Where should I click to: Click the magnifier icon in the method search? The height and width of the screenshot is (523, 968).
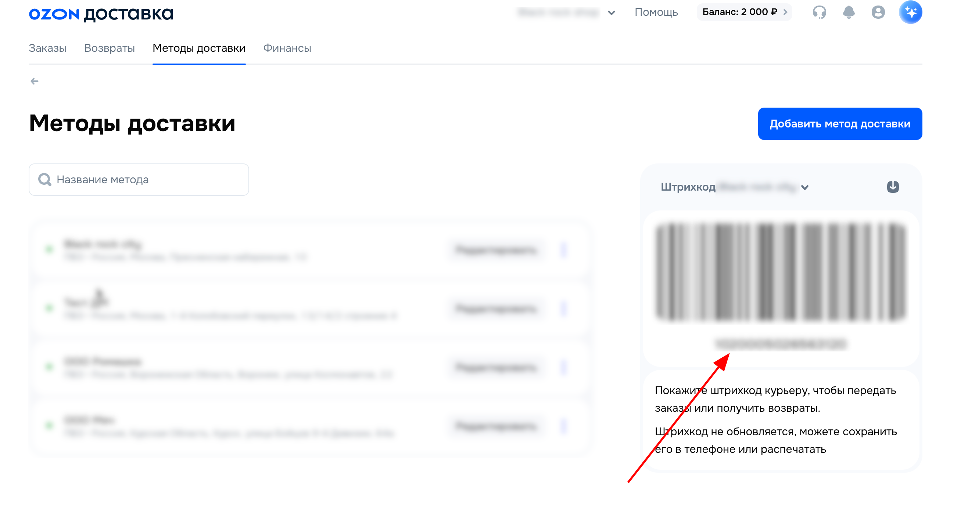(45, 180)
